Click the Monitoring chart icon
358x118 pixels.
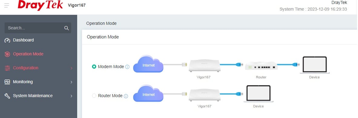click(x=7, y=82)
